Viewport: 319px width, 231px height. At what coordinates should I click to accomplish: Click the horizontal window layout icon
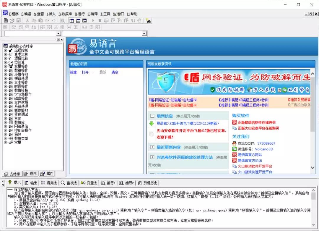[78, 20]
